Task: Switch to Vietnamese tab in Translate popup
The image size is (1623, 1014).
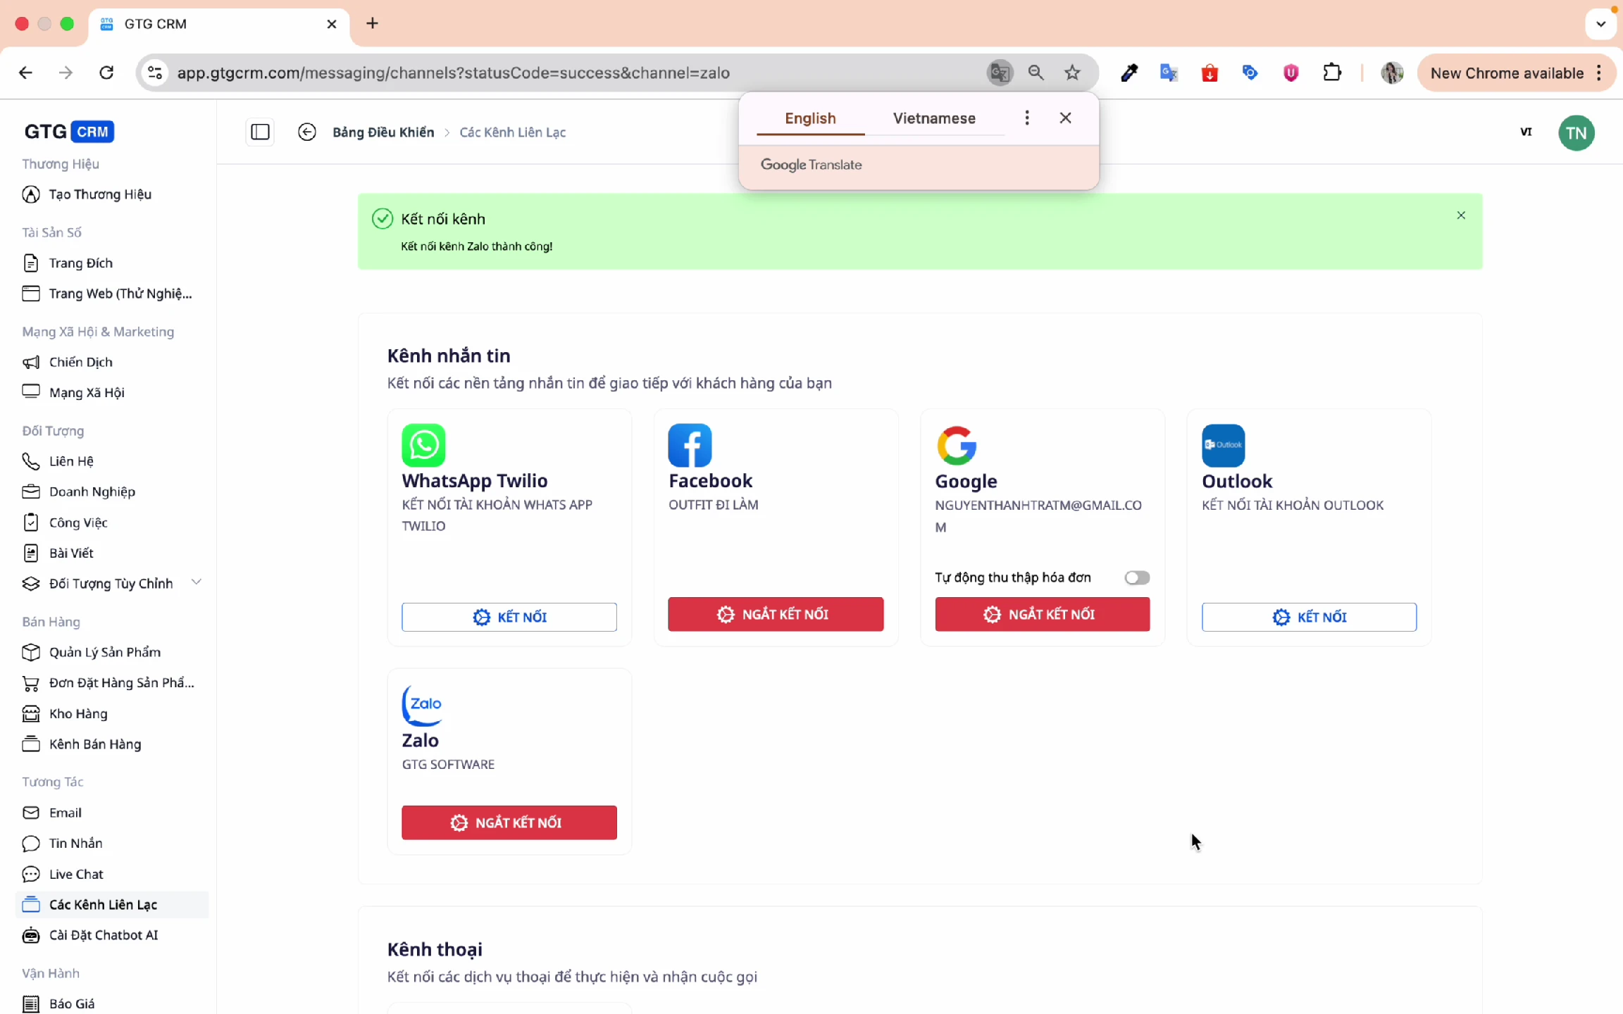Action: click(934, 118)
